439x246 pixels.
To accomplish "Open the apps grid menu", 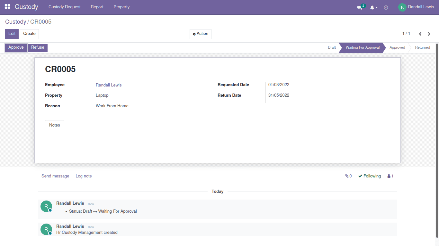I will click(x=7, y=7).
